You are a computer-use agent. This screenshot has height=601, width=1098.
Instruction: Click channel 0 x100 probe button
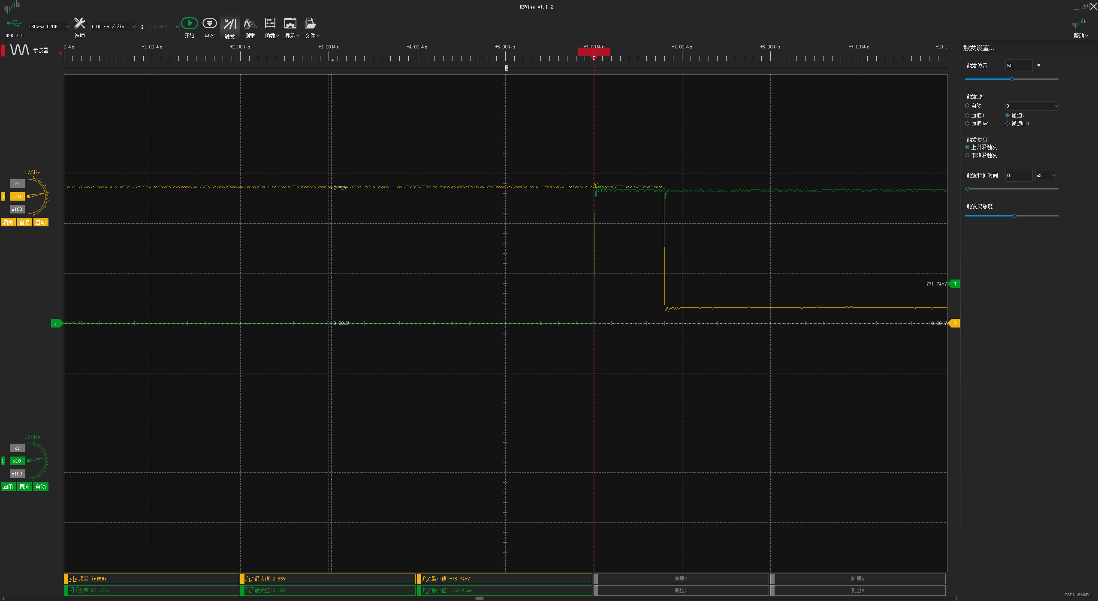[17, 209]
